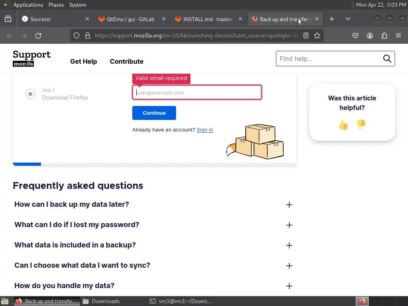Image resolution: width=408 pixels, height=306 pixels.
Task: Go back to previous page
Action: (x=10, y=35)
